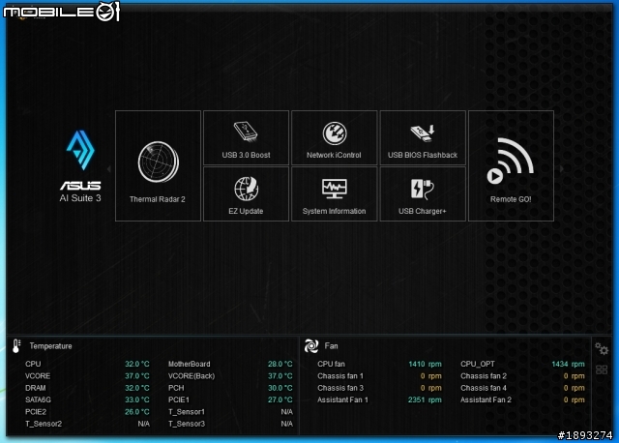Click the 1434 rpm CPU_OPT value
619x443 pixels.
coord(568,364)
